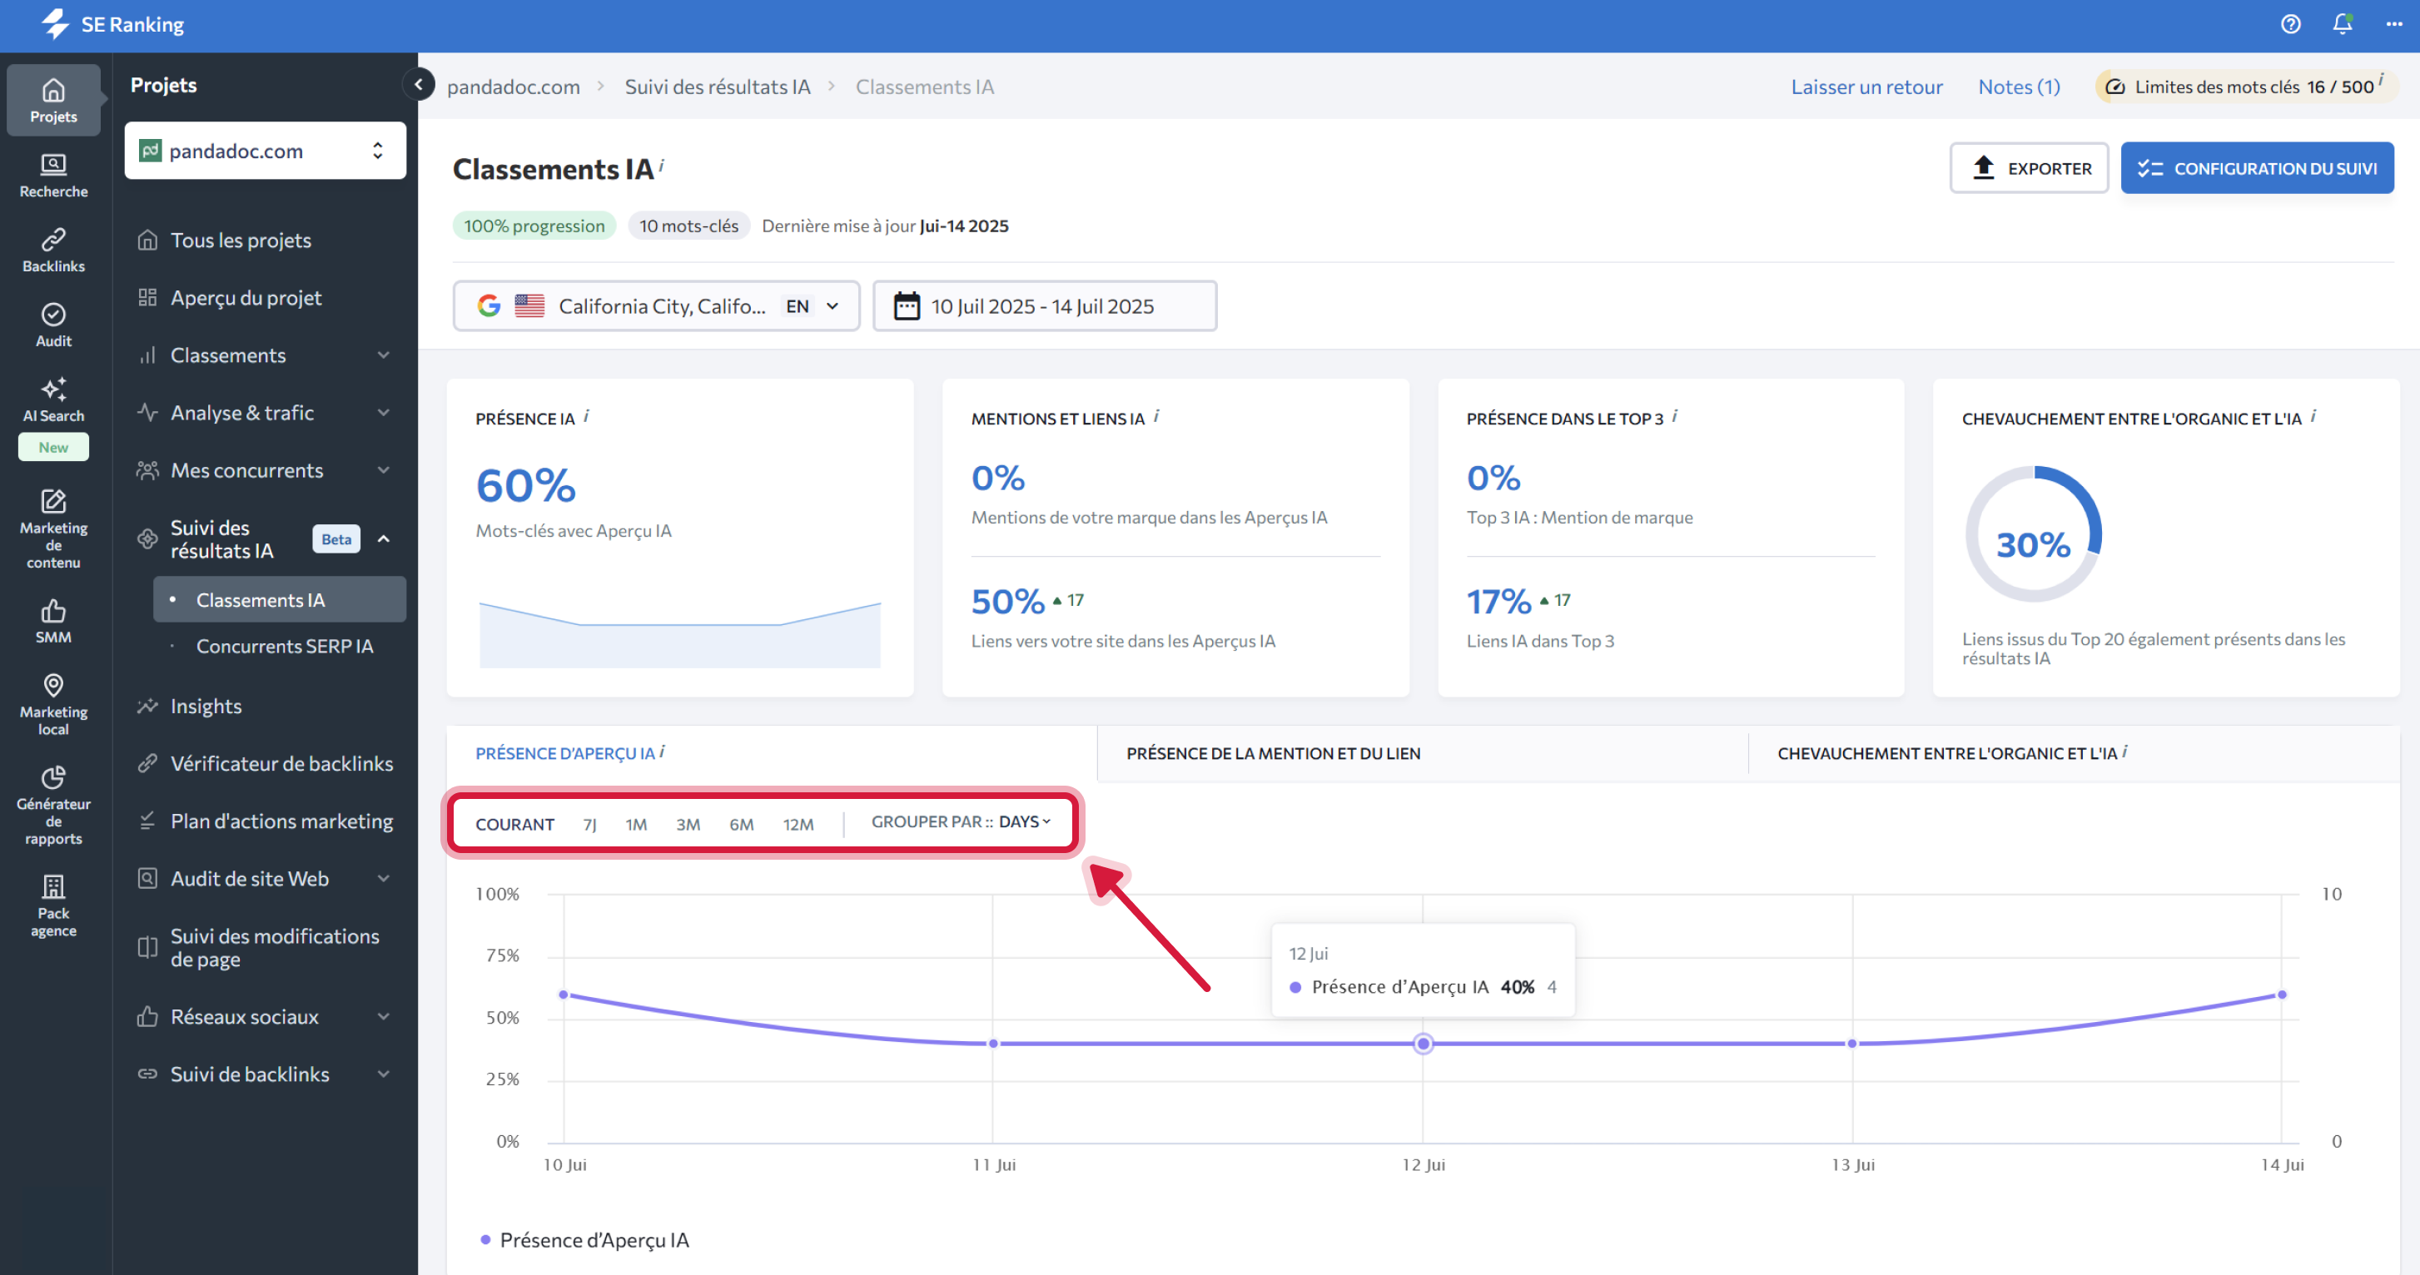Open the AI Search sidebar icon
This screenshot has width=2420, height=1275.
point(53,401)
